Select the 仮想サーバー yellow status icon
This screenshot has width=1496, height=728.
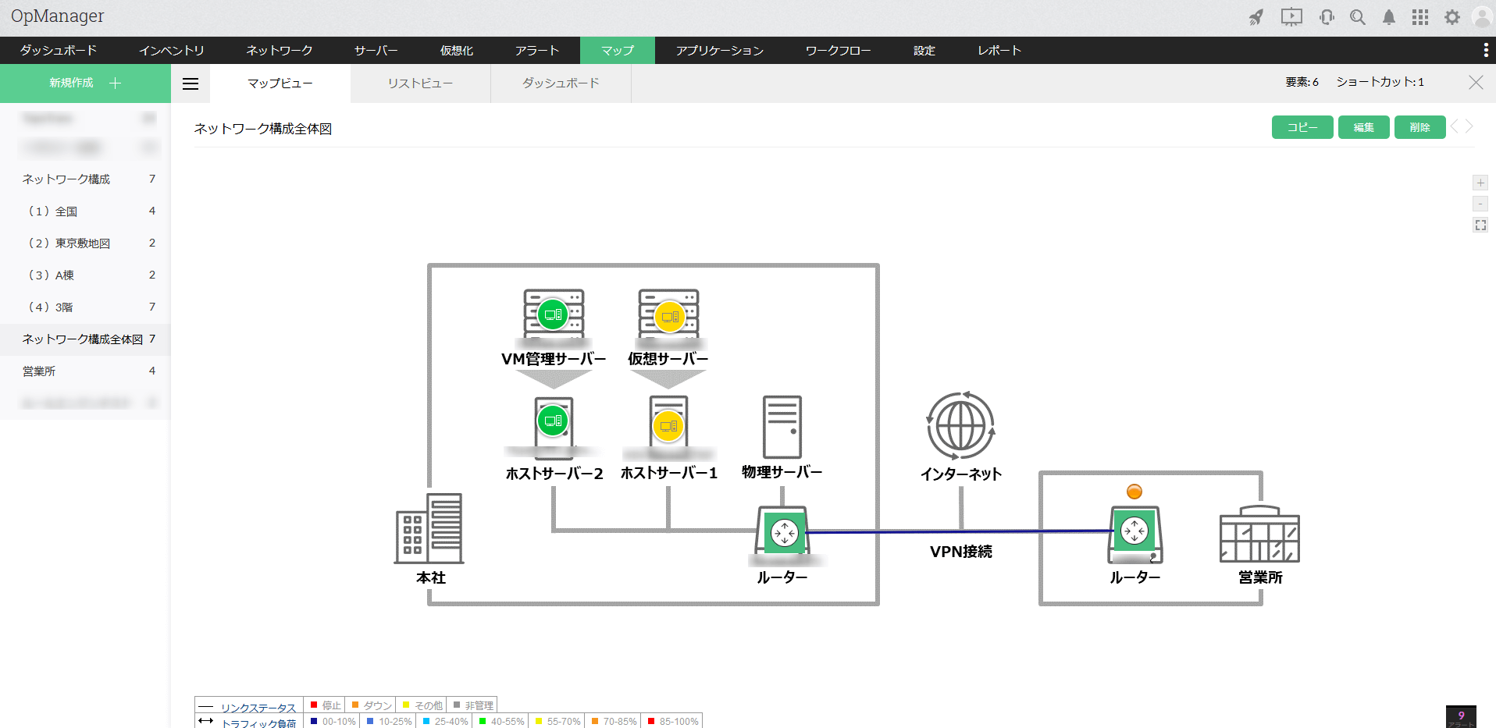pyautogui.click(x=669, y=316)
